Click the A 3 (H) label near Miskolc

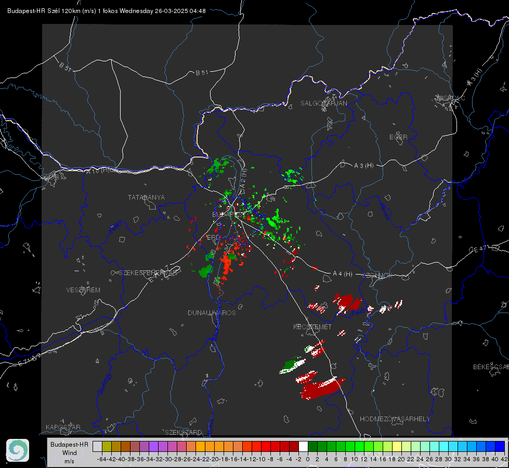pyautogui.click(x=475, y=77)
